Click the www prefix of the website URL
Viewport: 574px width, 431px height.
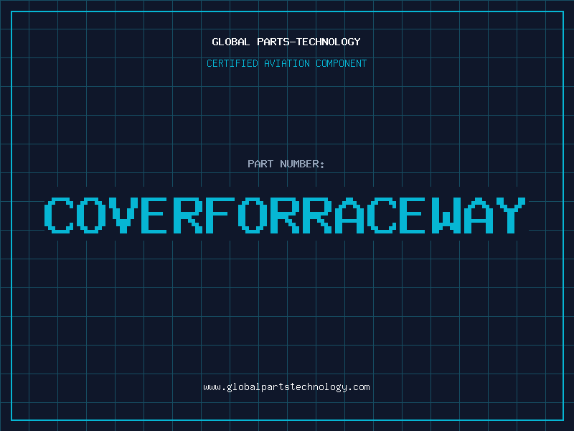tap(212, 386)
